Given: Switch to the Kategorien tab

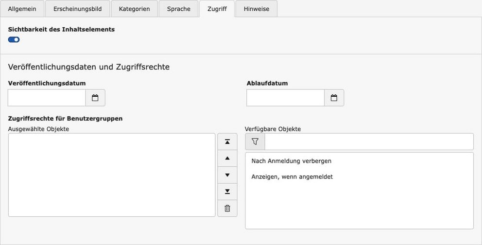Looking at the screenshot, I should (x=134, y=9).
